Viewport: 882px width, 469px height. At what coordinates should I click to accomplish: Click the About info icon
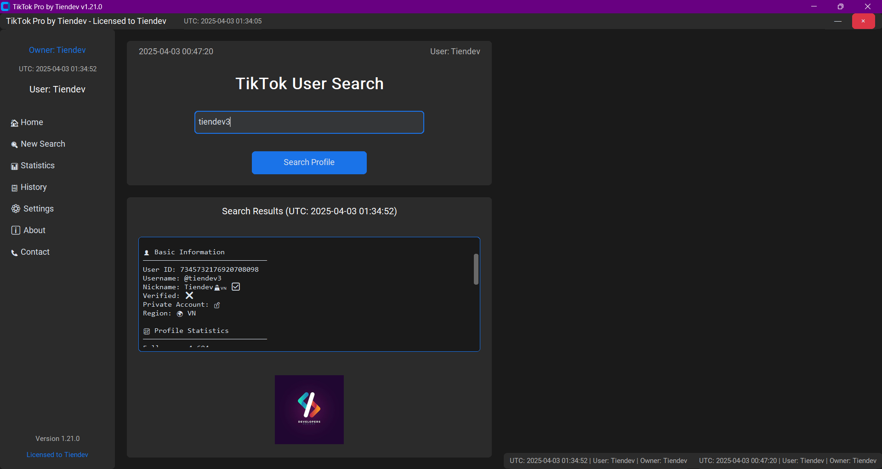(x=16, y=230)
